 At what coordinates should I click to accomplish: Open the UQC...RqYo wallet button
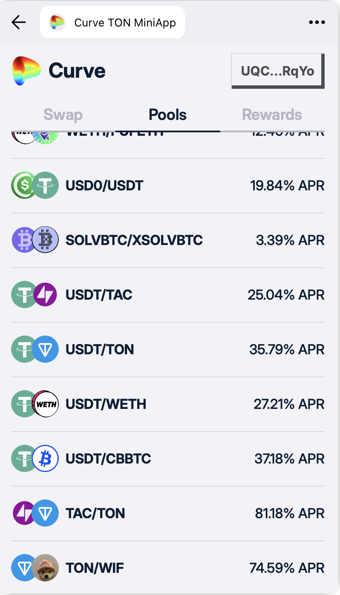coord(278,71)
